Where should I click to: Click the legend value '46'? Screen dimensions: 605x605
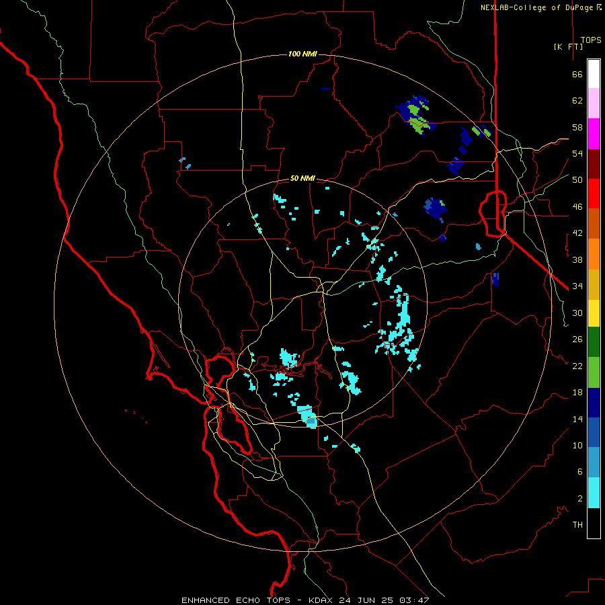pyautogui.click(x=577, y=207)
